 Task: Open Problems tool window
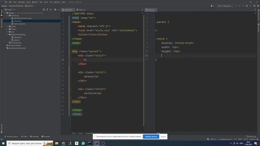point(34,137)
